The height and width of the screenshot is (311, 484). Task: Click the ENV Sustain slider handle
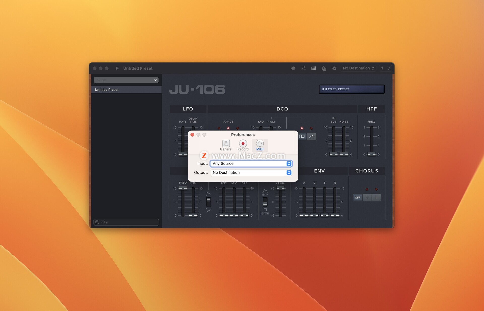coord(324,215)
